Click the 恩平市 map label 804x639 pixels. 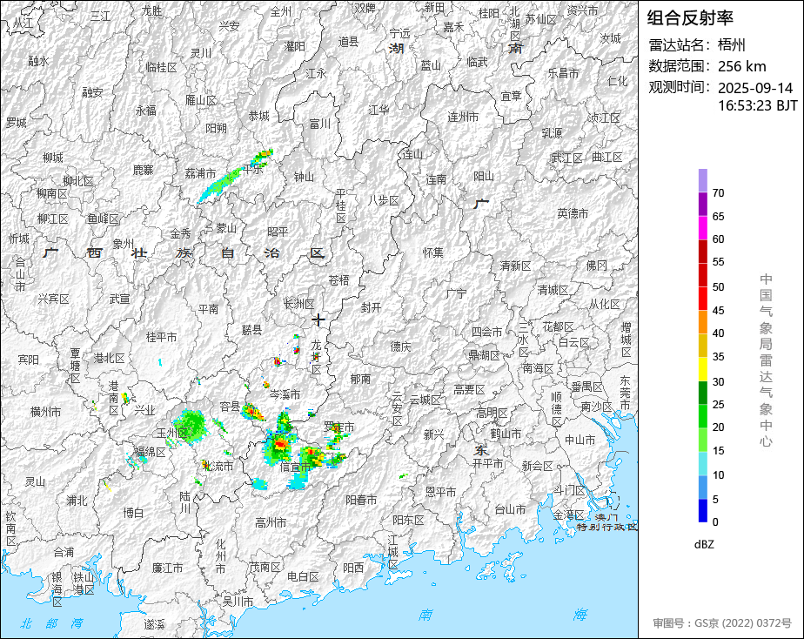pos(440,491)
